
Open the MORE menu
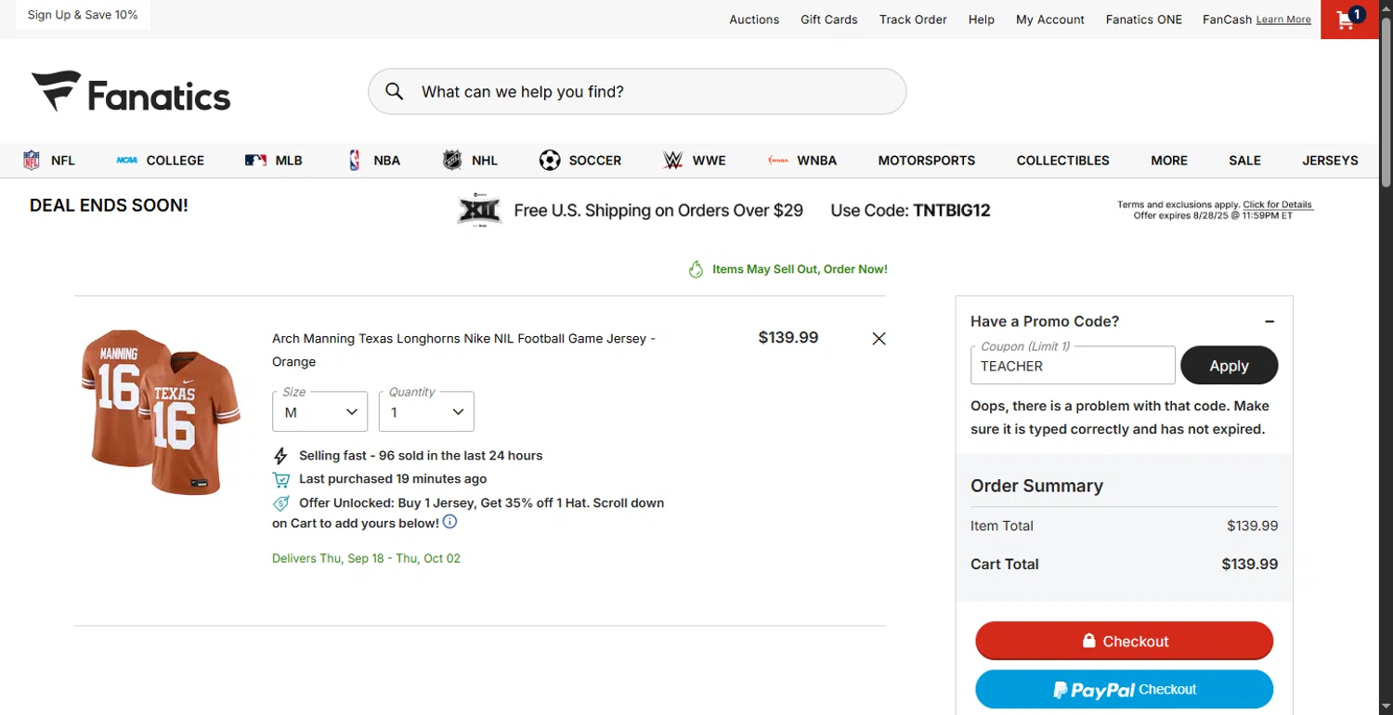1169,161
